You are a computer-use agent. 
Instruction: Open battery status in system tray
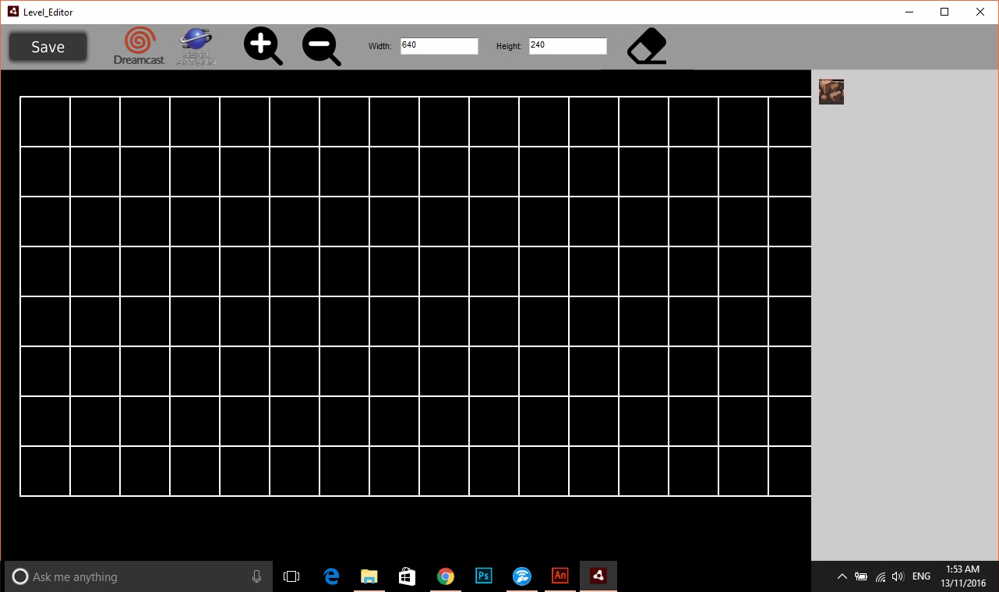[861, 576]
